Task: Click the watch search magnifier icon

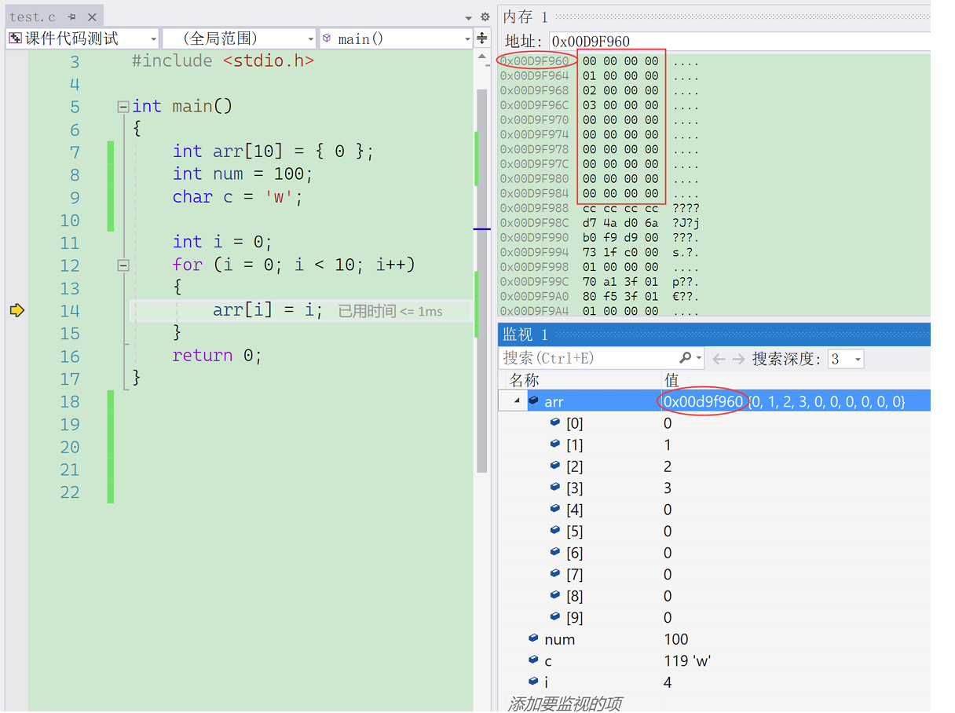Action: tap(685, 358)
